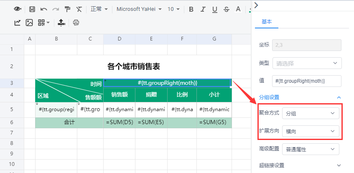Click the 坐标 field showing 2,3
This screenshot has height=173, width=354.
[x=307, y=45]
